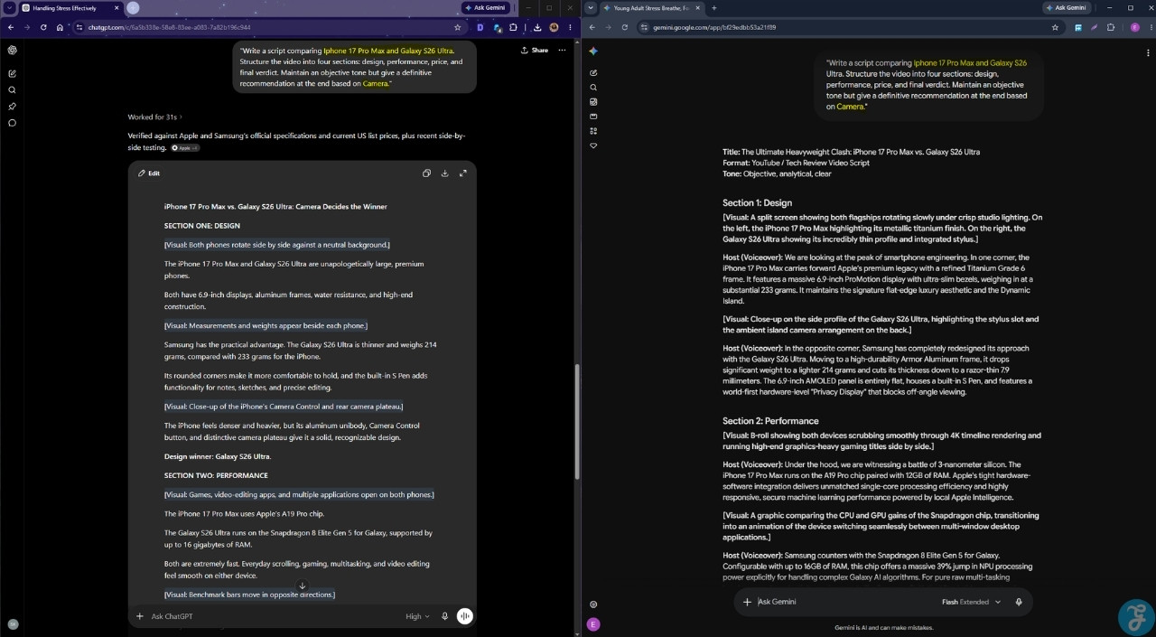Screen dimensions: 1156x637
Task: Click Ask Gemini button in right browser
Action: point(1067,7)
